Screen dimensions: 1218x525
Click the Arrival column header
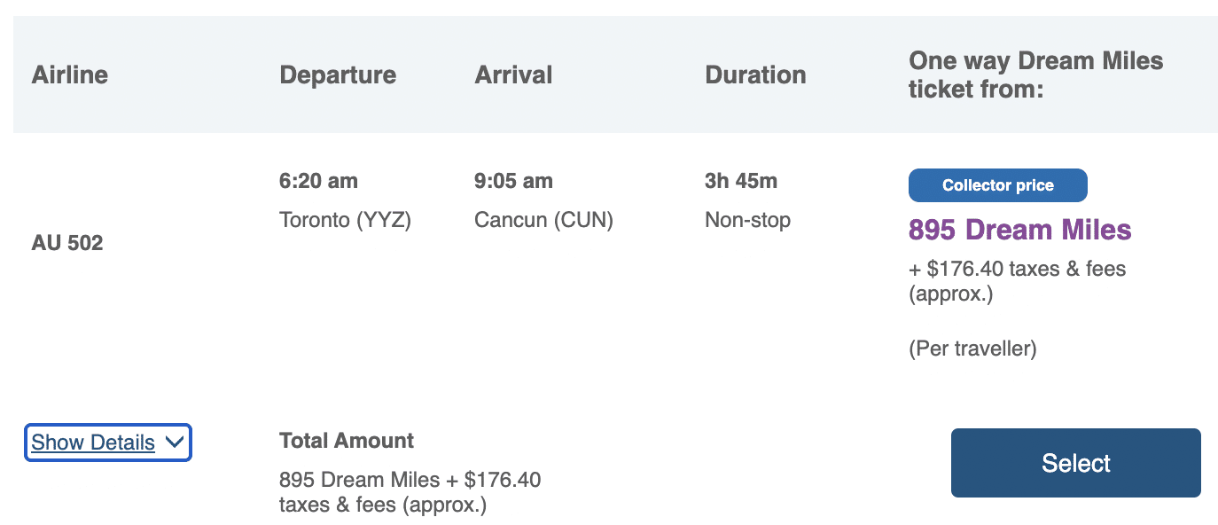coord(513,74)
